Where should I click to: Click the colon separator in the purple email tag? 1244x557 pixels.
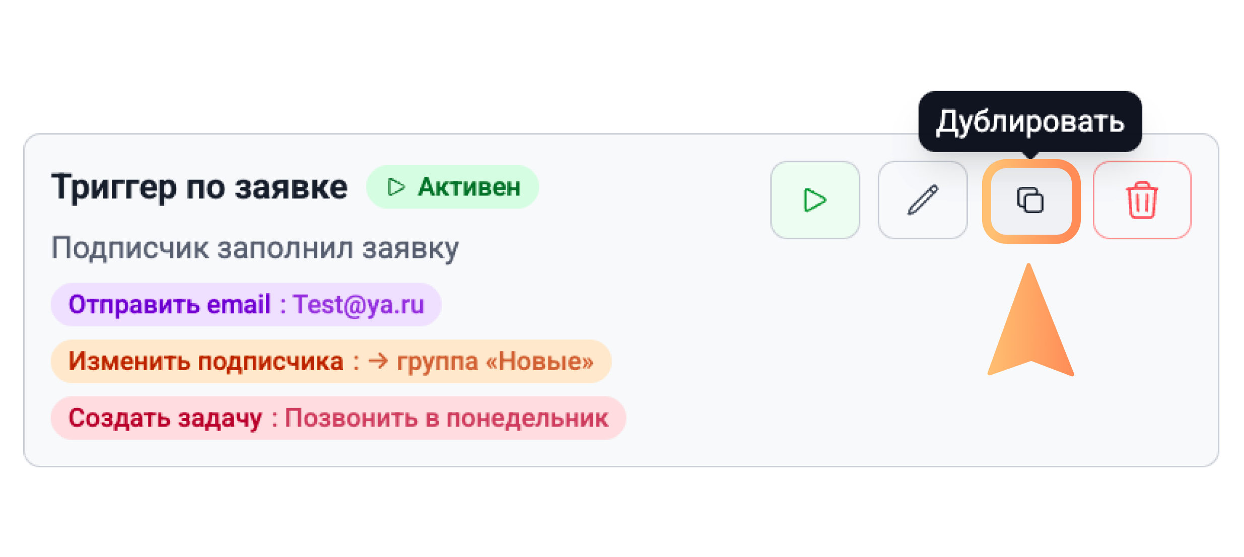click(283, 305)
